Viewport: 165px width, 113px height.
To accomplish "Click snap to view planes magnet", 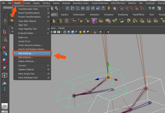I will tap(136, 8).
